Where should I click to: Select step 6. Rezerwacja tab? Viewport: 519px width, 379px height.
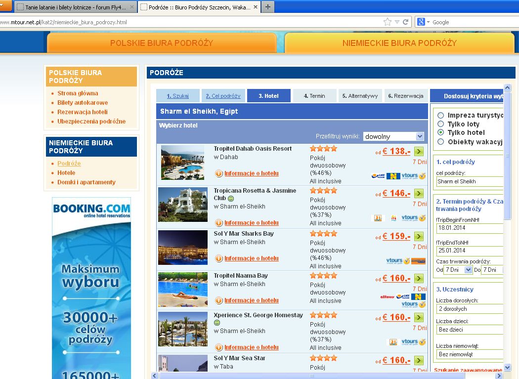[406, 96]
